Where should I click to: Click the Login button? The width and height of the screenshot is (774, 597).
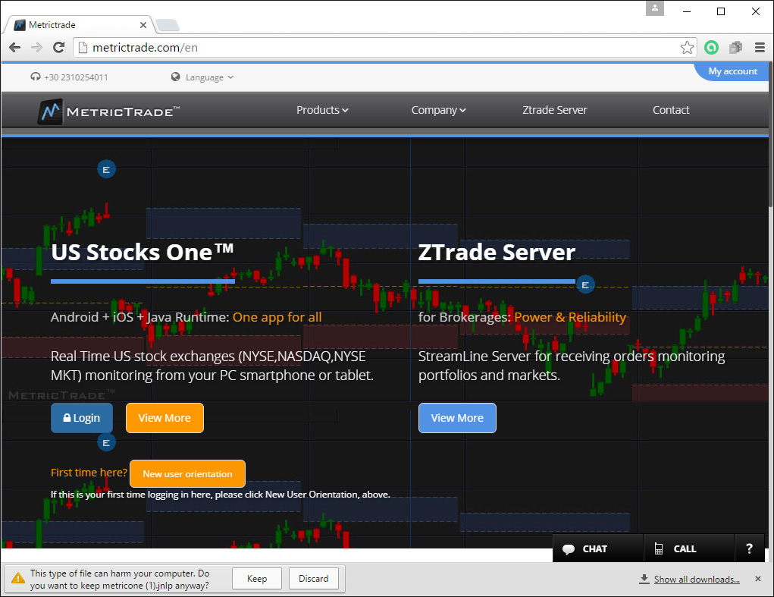click(x=82, y=418)
